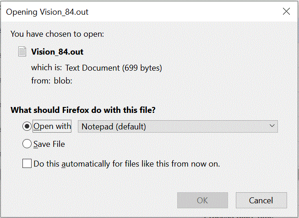Click the 'from: blob:' source text
299x218 pixels.
[x=52, y=80]
